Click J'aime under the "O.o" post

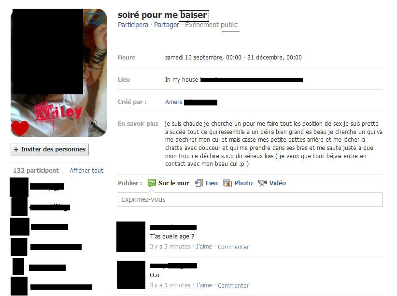tap(204, 285)
